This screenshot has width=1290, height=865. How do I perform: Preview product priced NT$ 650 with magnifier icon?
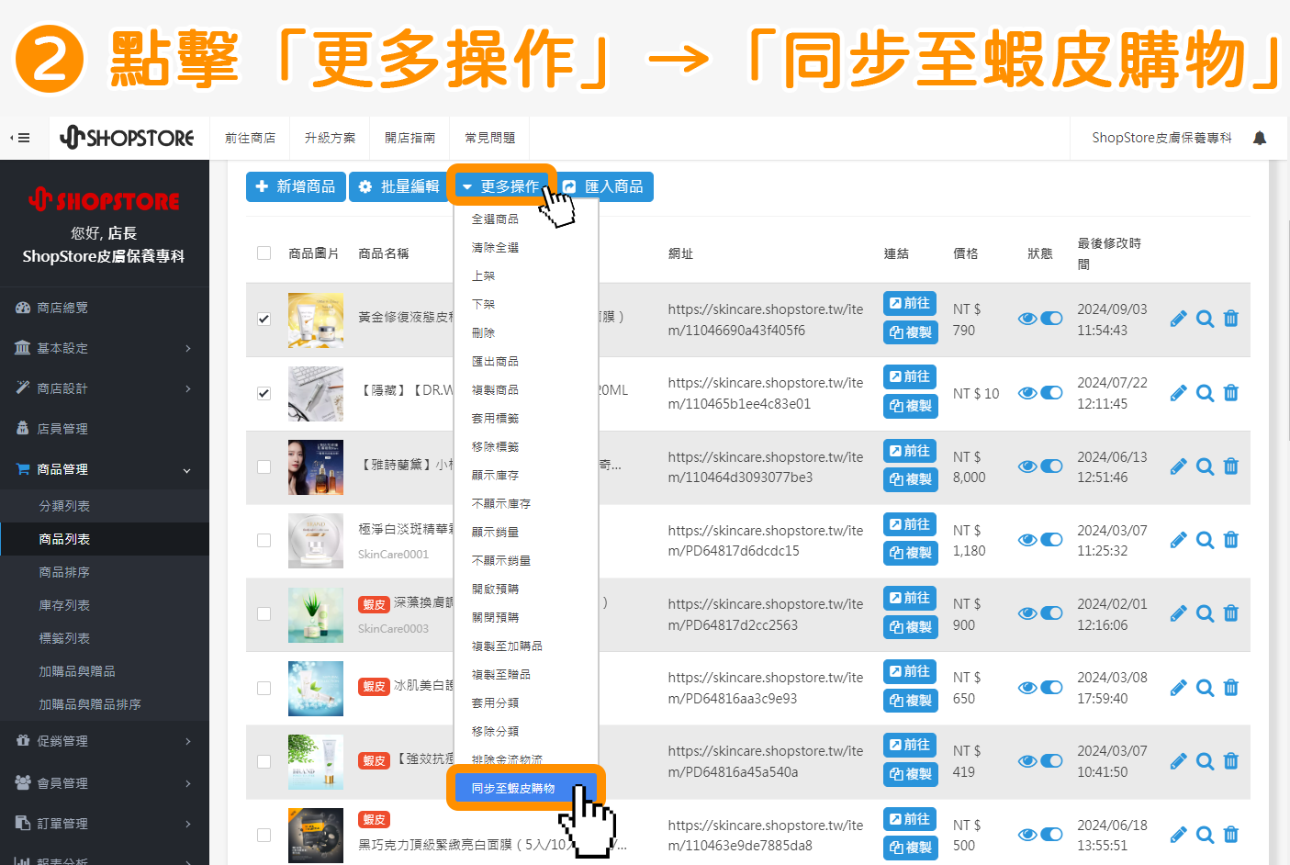1206,688
